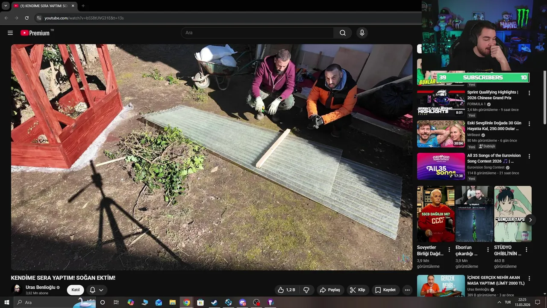Go to YouTube Premium home via logo
This screenshot has height=308, width=547.
click(x=35, y=33)
